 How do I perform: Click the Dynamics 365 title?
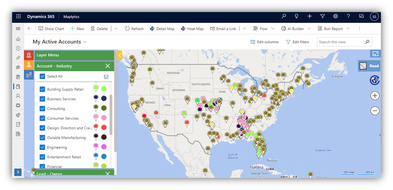tap(41, 17)
